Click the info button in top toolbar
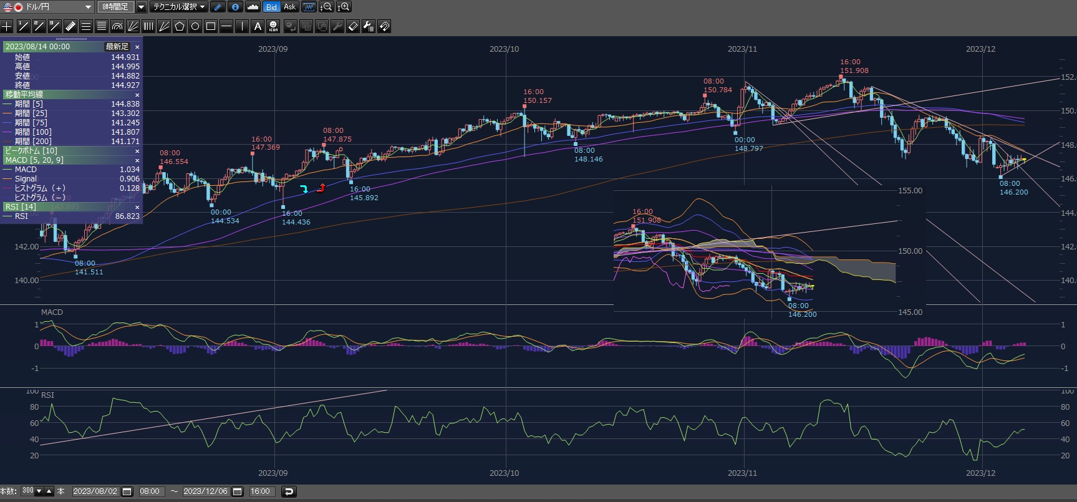The width and height of the screenshot is (1077, 502). point(235,7)
